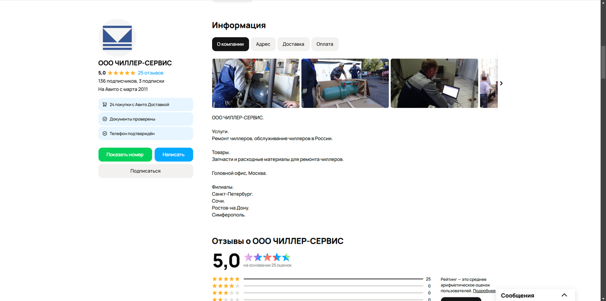Screen dimensions: 606x301
Task: Click the ООО ЧИЛЛЕР-СЕРВИС company logo
Action: point(117,38)
